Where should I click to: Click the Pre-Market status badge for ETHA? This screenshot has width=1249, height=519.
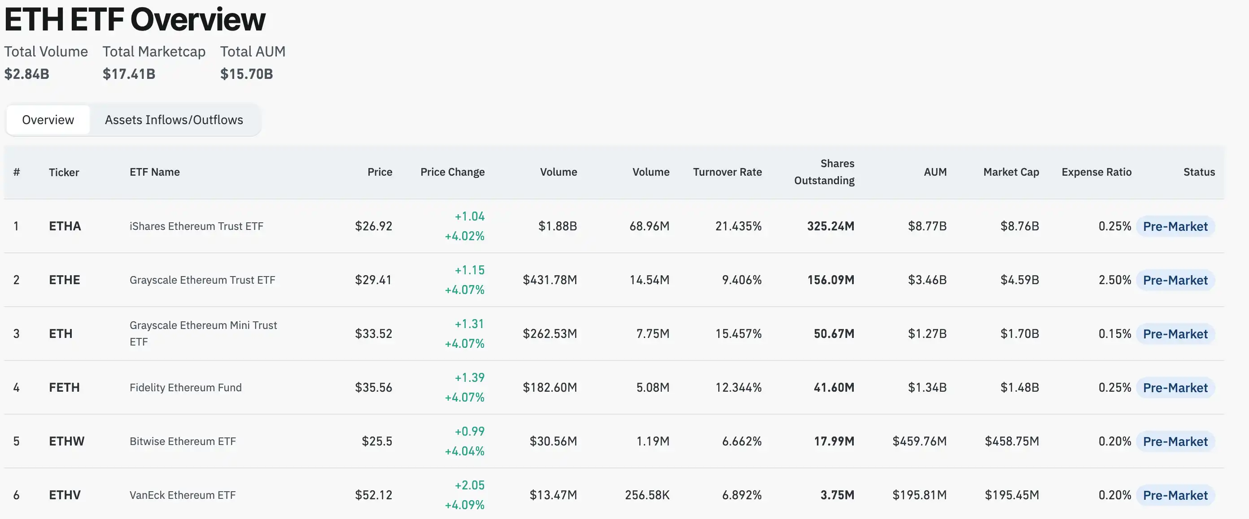(x=1175, y=226)
